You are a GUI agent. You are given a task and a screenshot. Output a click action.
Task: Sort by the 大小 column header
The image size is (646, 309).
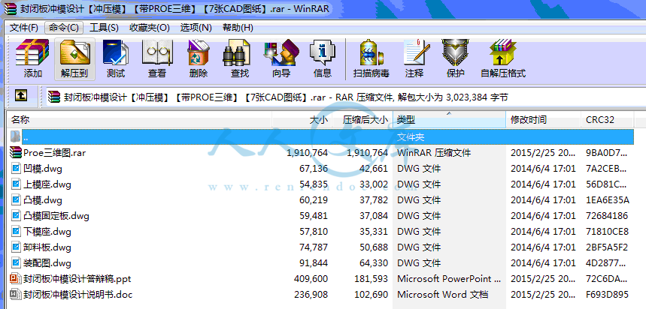coord(301,119)
